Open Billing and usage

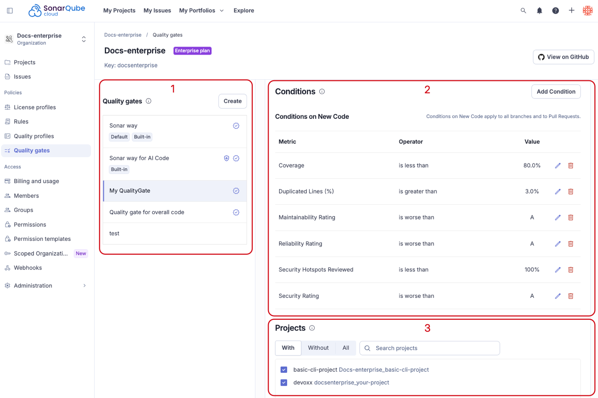coord(45,181)
